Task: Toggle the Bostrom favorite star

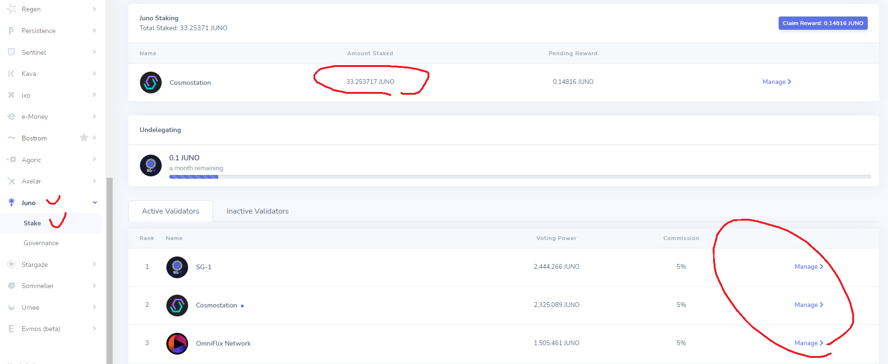Action: (84, 138)
